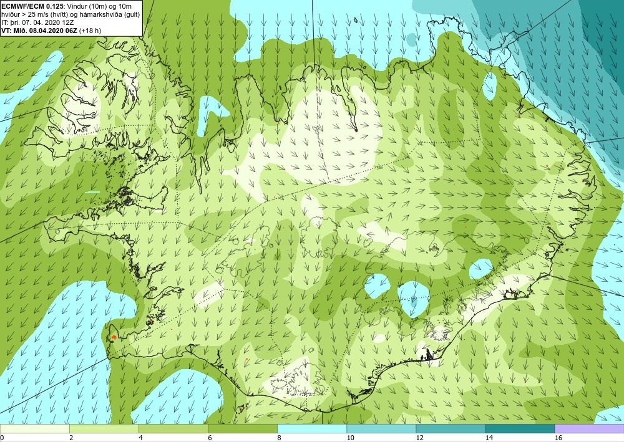The height and width of the screenshot is (442, 624).
Task: Click the 'VT: Mið. 08.04.2020 06Z' valid-time line
Action: pyautogui.click(x=40, y=31)
